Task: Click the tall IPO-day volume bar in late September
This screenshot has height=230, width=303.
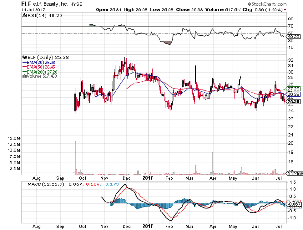Action: 75,158
